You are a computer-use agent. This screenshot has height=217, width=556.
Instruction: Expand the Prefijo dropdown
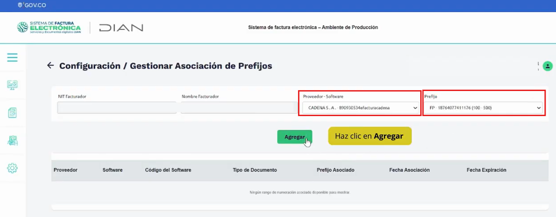[x=484, y=108]
